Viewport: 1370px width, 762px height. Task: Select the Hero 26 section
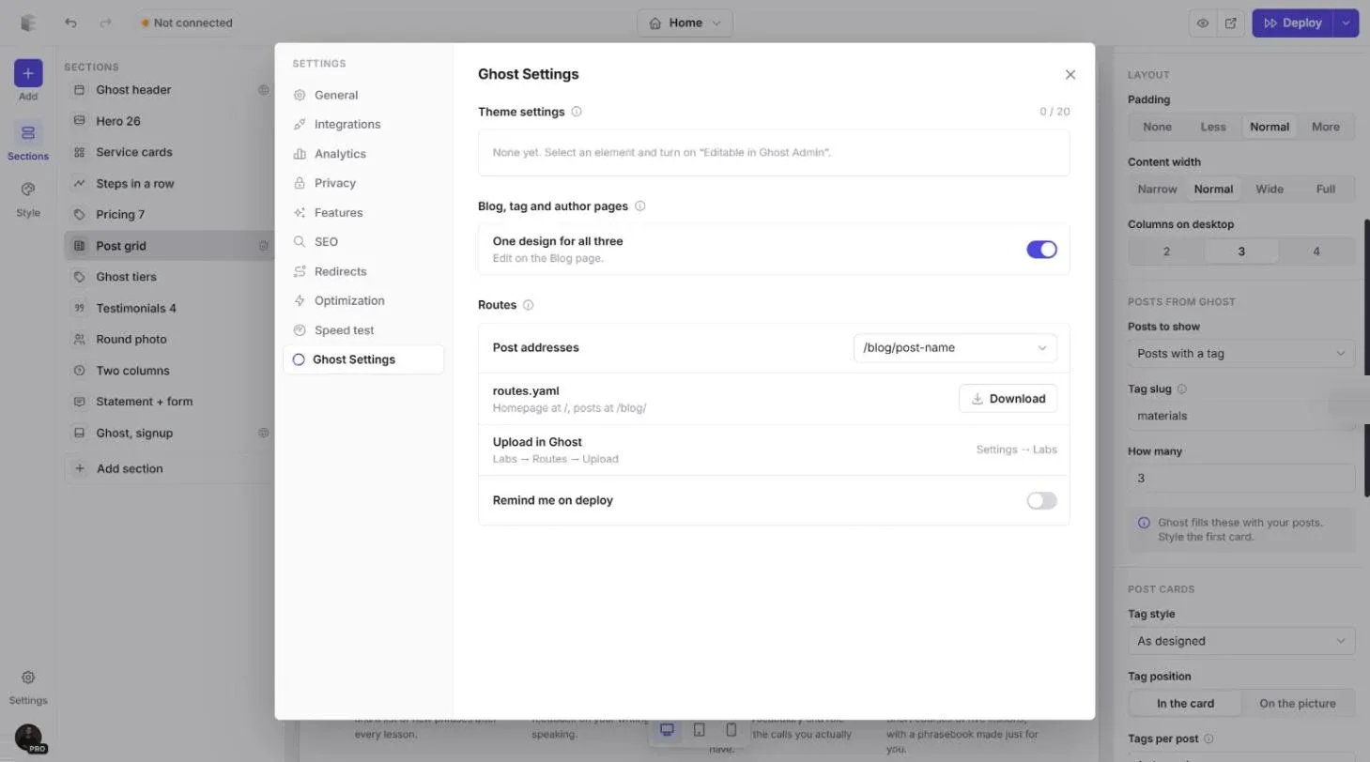coord(169,121)
